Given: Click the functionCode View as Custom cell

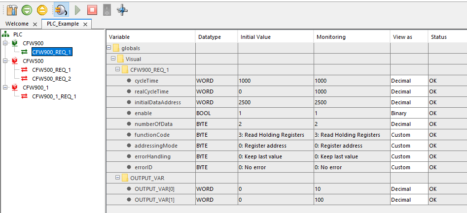Looking at the screenshot, I should click(x=408, y=135).
